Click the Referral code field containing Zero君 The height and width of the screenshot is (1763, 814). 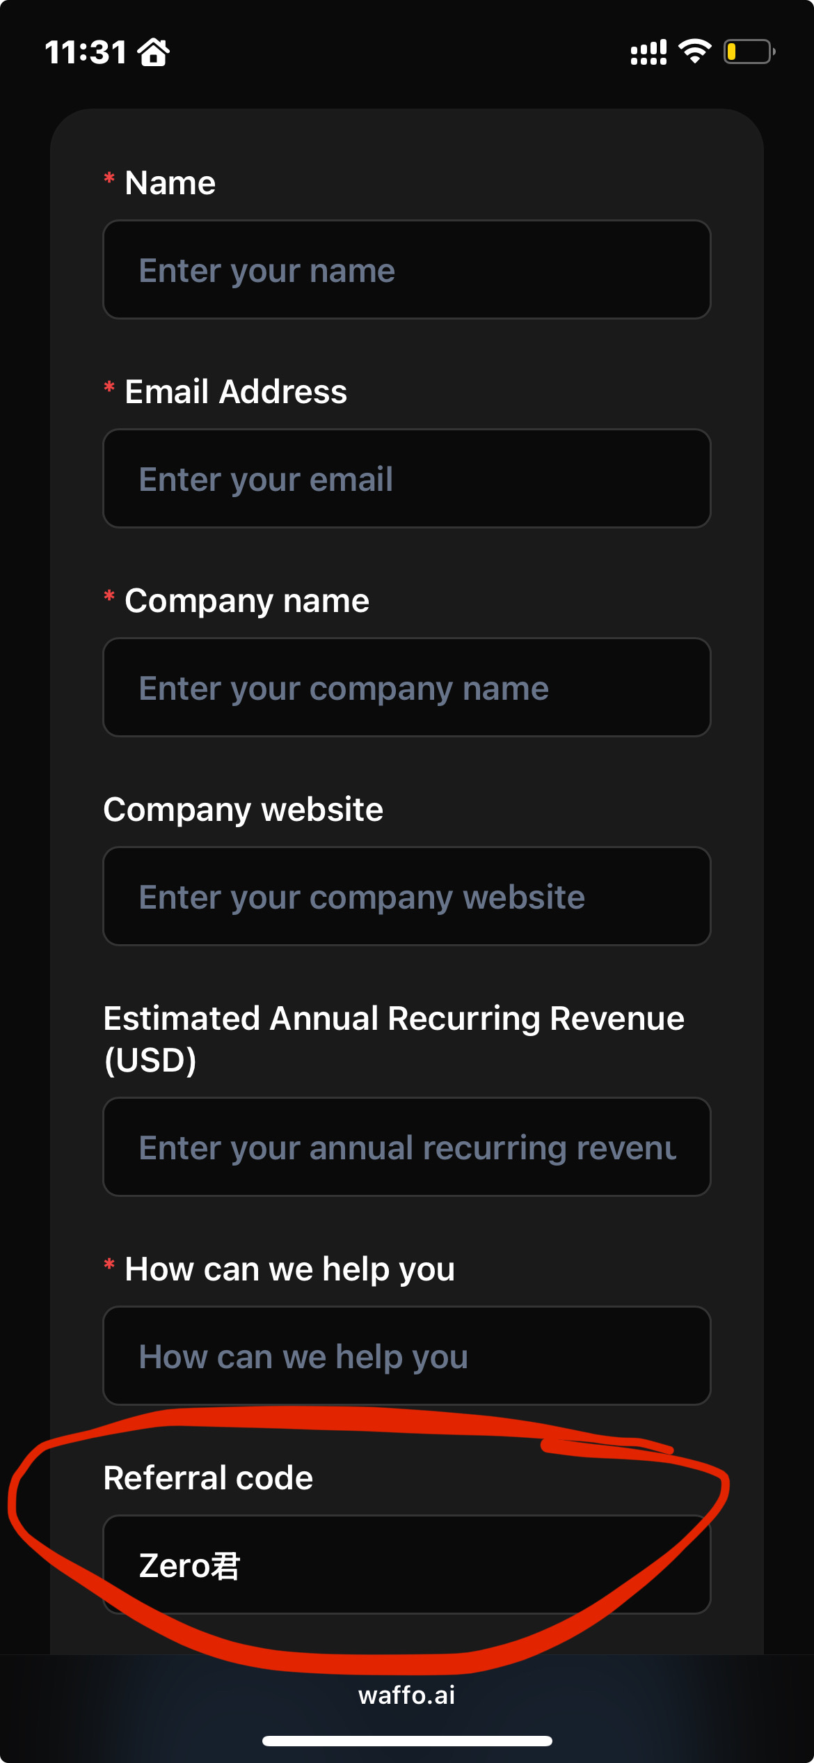pos(407,1565)
